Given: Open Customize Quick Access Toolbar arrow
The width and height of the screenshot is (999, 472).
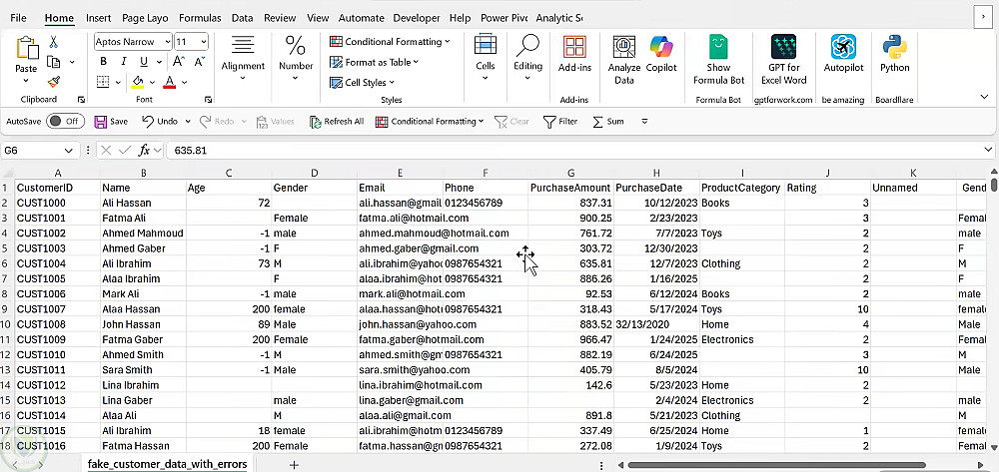Looking at the screenshot, I should [644, 121].
